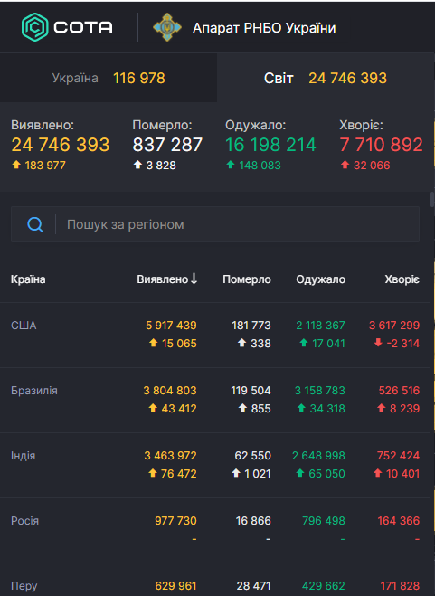Sort by the Померло column header
This screenshot has width=435, height=596.
(x=247, y=279)
